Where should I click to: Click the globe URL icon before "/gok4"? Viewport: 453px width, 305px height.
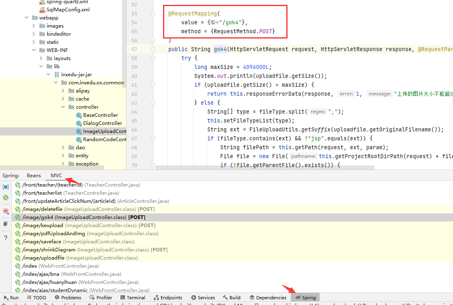click(213, 22)
